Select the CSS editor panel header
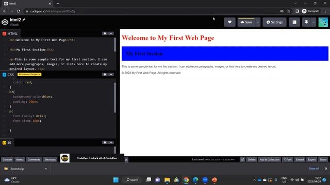 point(8,75)
